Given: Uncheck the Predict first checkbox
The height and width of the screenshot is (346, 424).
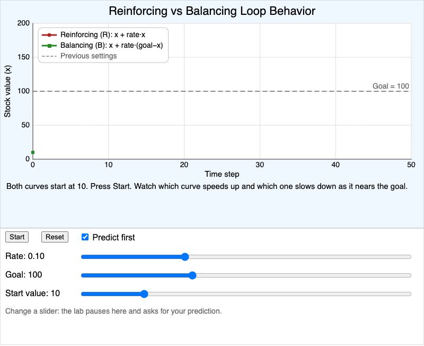Looking at the screenshot, I should point(85,237).
